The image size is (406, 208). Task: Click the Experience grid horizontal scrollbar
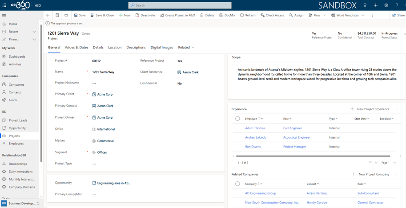click(313, 156)
